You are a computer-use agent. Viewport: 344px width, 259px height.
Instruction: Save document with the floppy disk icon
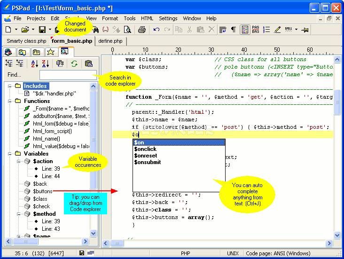42,30
